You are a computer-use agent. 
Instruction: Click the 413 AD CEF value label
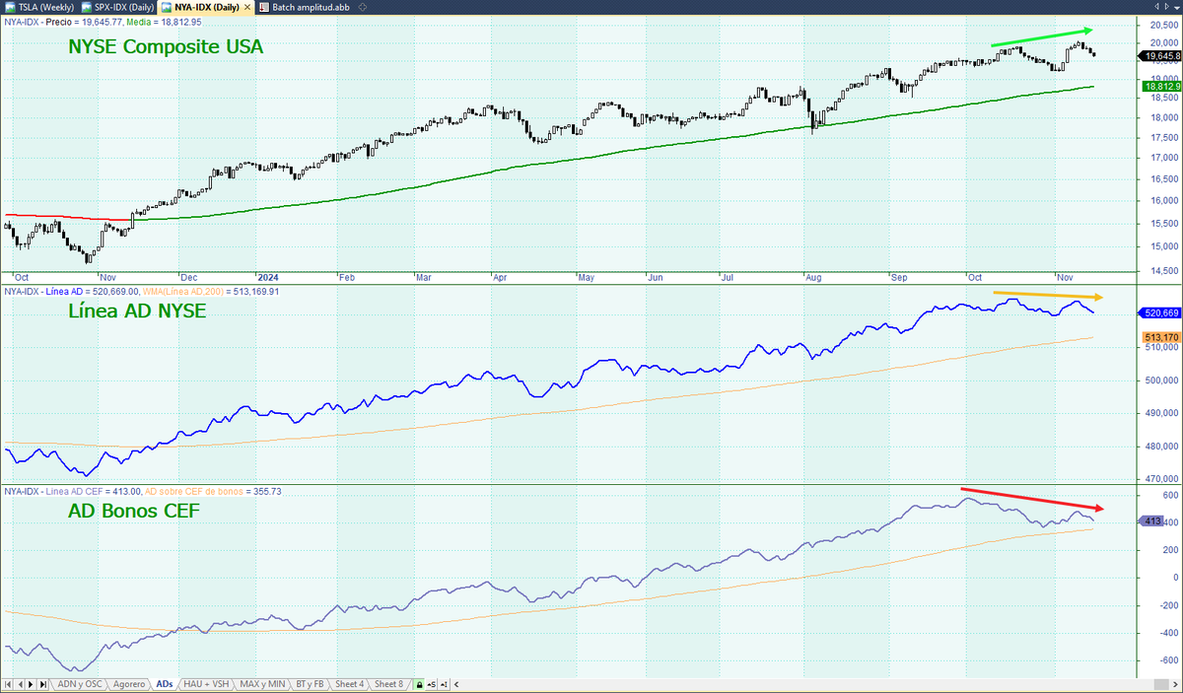[x=1149, y=520]
